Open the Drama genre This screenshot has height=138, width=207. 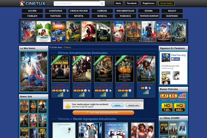click(x=149, y=11)
